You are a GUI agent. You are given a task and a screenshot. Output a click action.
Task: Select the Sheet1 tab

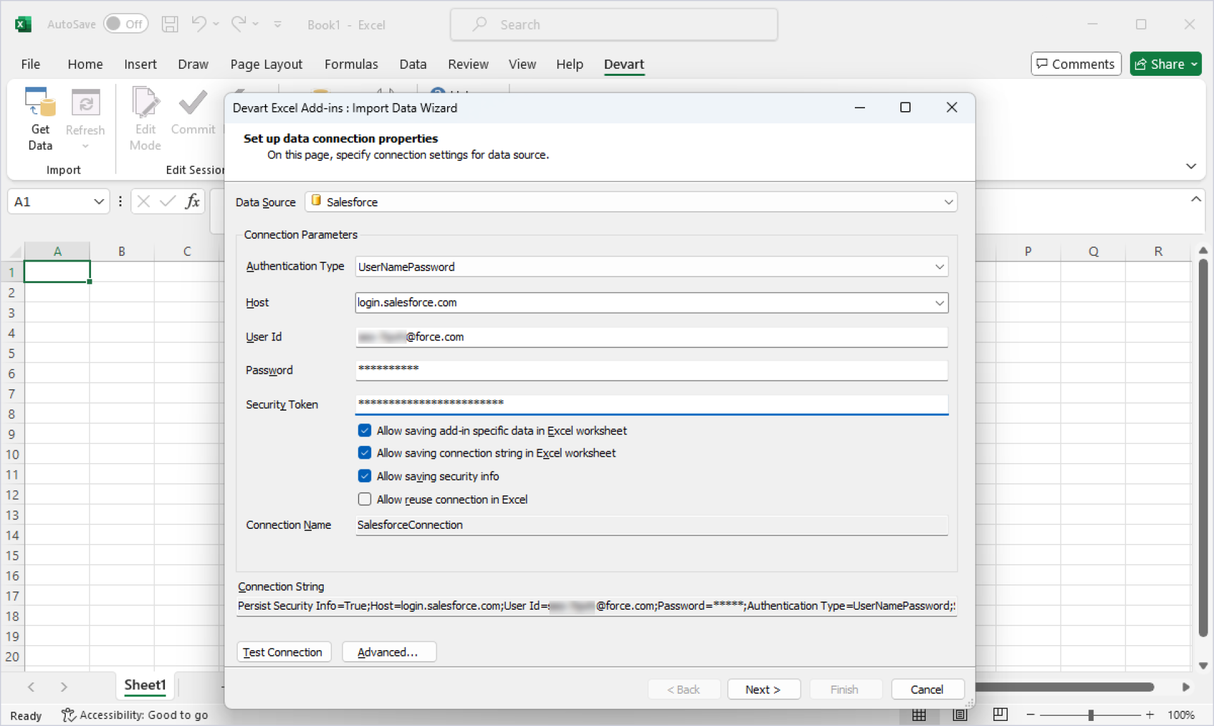(145, 686)
